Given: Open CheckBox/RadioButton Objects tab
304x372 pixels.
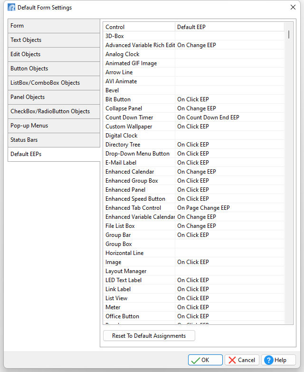Looking at the screenshot, I should [x=54, y=111].
